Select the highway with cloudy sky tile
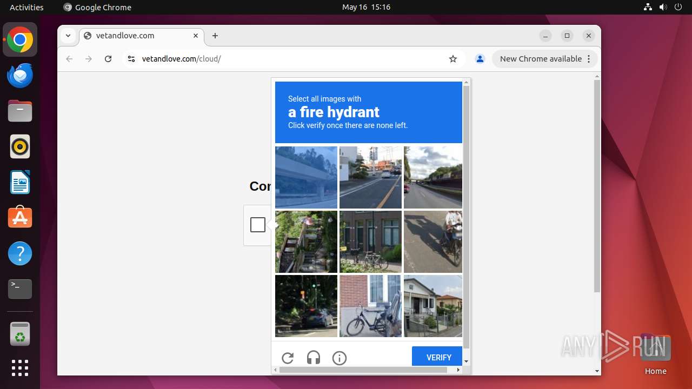 tap(433, 177)
